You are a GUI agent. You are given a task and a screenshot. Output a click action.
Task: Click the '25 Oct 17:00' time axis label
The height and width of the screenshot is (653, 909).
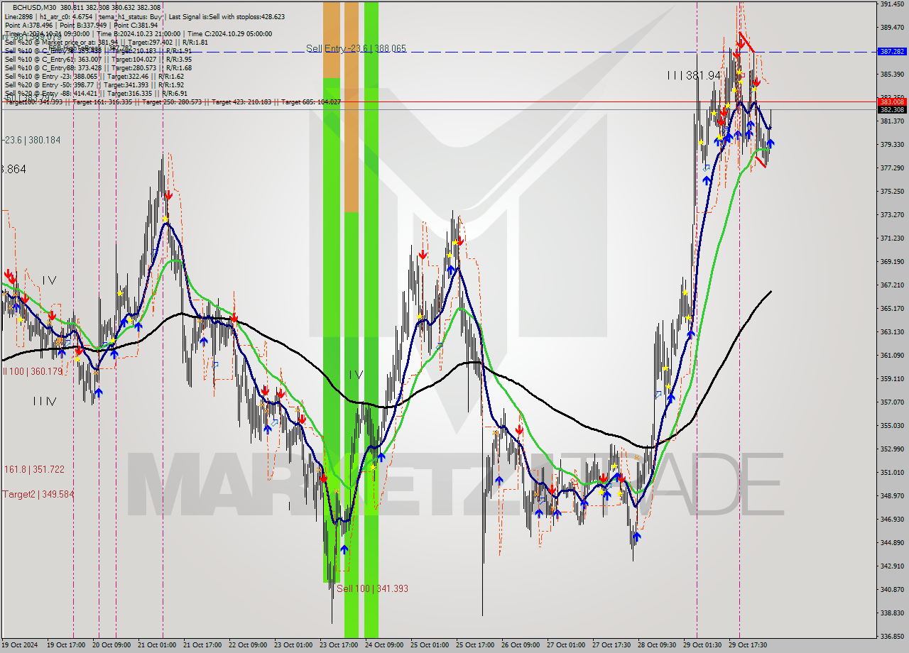(x=476, y=645)
